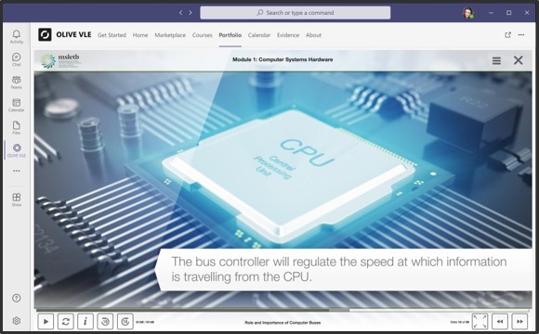This screenshot has width=539, height=334.
Task: Click the lesson progress bar
Action: 283,310
